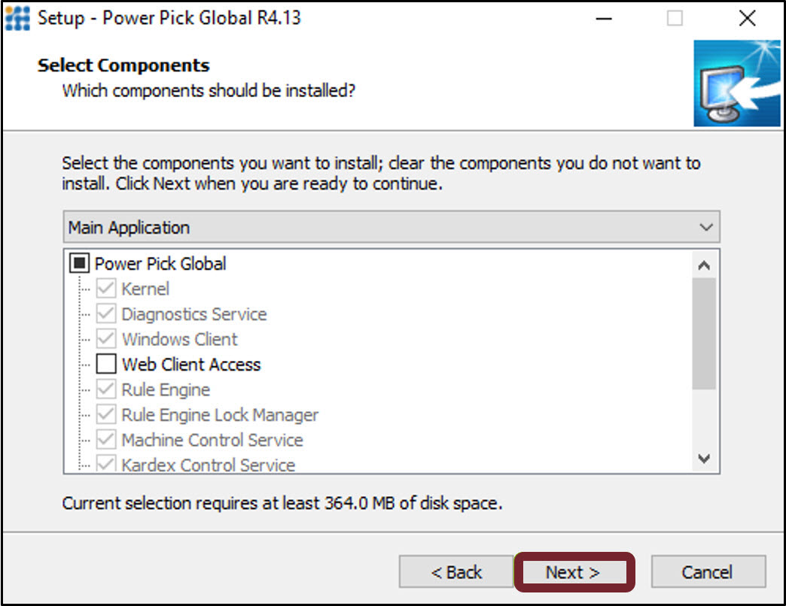Select the Web Client Access label text
The image size is (786, 606).
pyautogui.click(x=190, y=364)
